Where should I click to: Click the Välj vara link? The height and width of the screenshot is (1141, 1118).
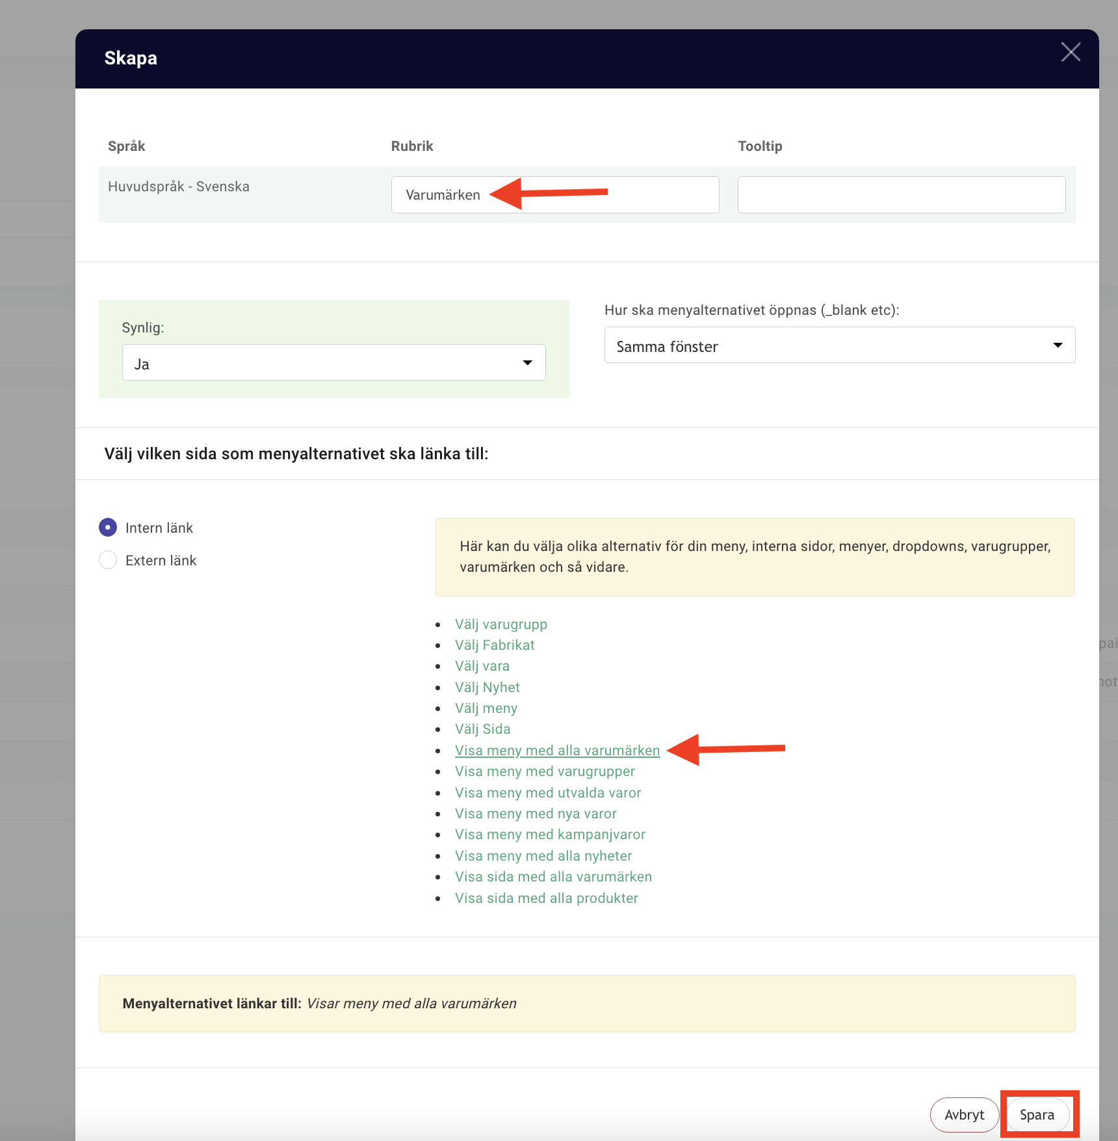pyautogui.click(x=482, y=666)
